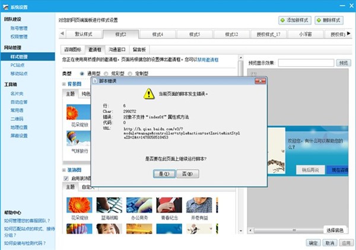
Task: Click 否(N) to stop running scripts
Action: (187, 174)
